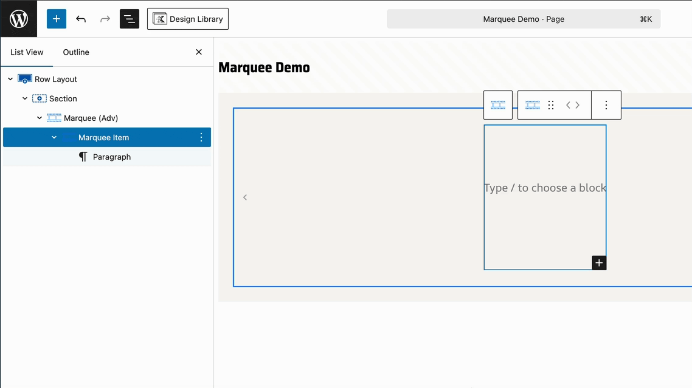The width and height of the screenshot is (692, 388).
Task: Open the Marquee Demo command palette field
Action: click(x=524, y=19)
